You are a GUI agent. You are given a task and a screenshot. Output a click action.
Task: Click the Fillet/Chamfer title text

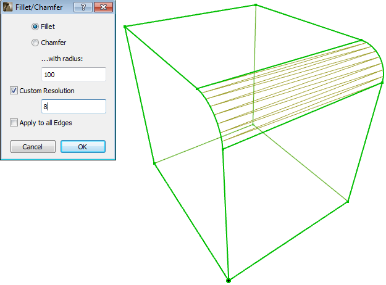pyautogui.click(x=39, y=7)
